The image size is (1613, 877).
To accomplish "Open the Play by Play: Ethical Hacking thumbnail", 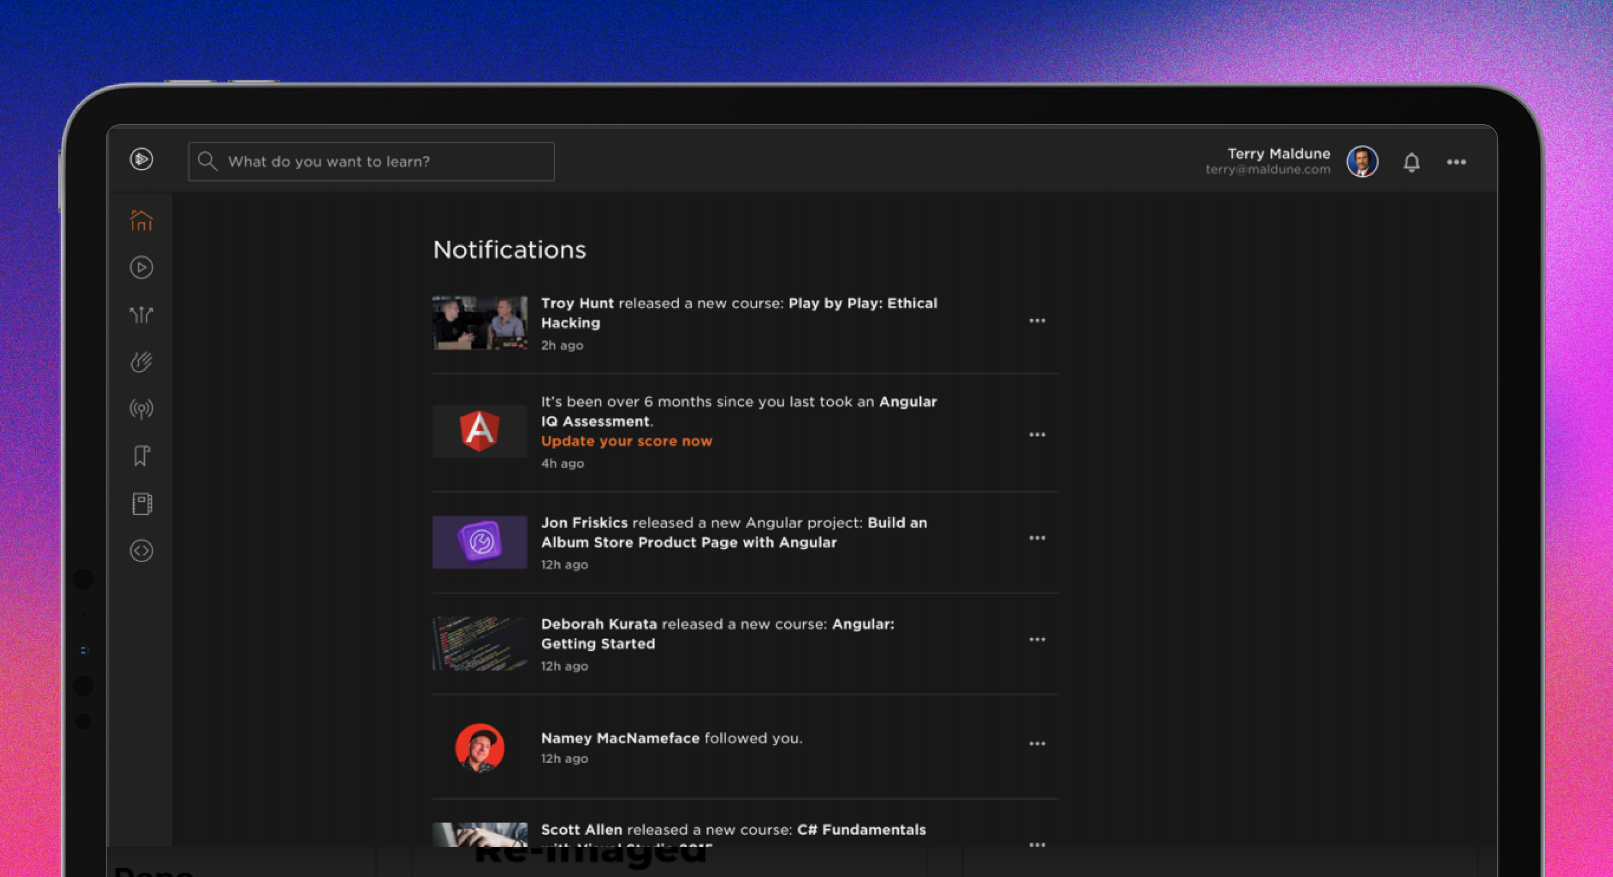I will [x=480, y=323].
